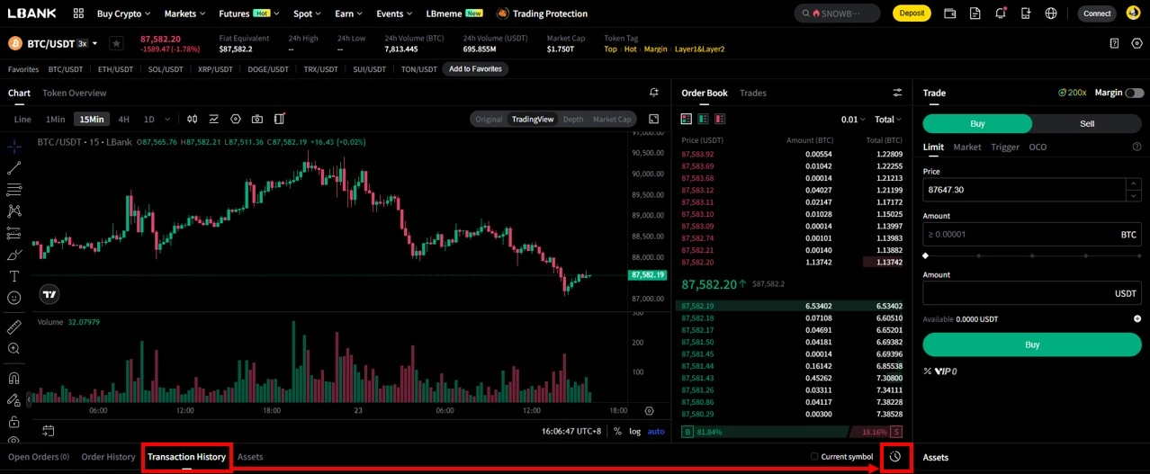Expand the Markets dropdown
Viewport: 1150px width, 474px height.
click(x=184, y=13)
